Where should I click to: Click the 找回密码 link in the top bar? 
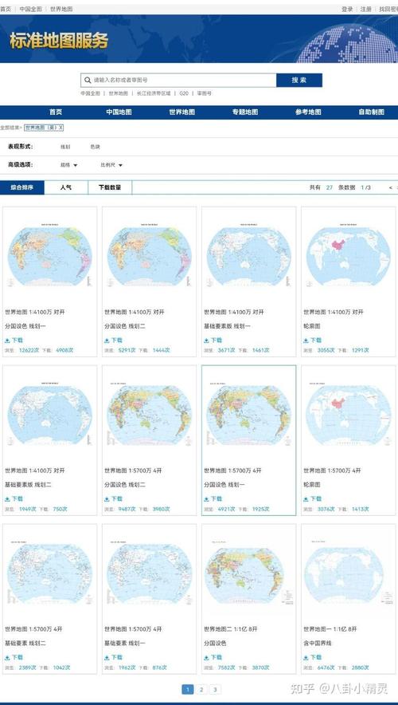388,9
